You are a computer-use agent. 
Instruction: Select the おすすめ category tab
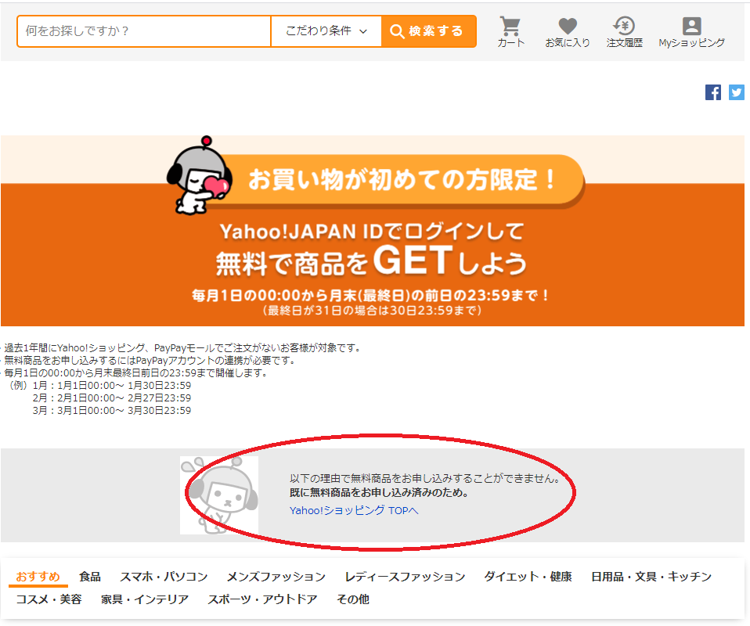tap(38, 576)
